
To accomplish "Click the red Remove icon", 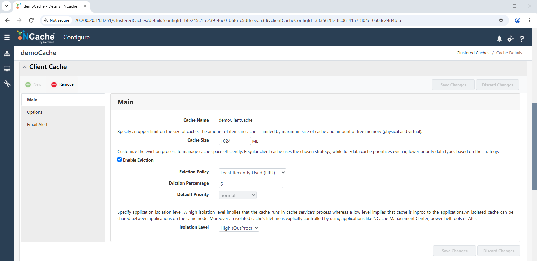I will pyautogui.click(x=54, y=85).
